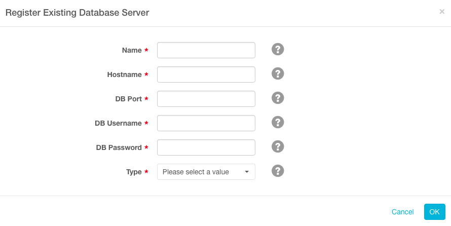Click the Name field label

click(132, 50)
